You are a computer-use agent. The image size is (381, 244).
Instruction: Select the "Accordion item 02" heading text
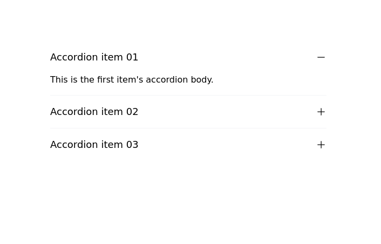click(94, 112)
